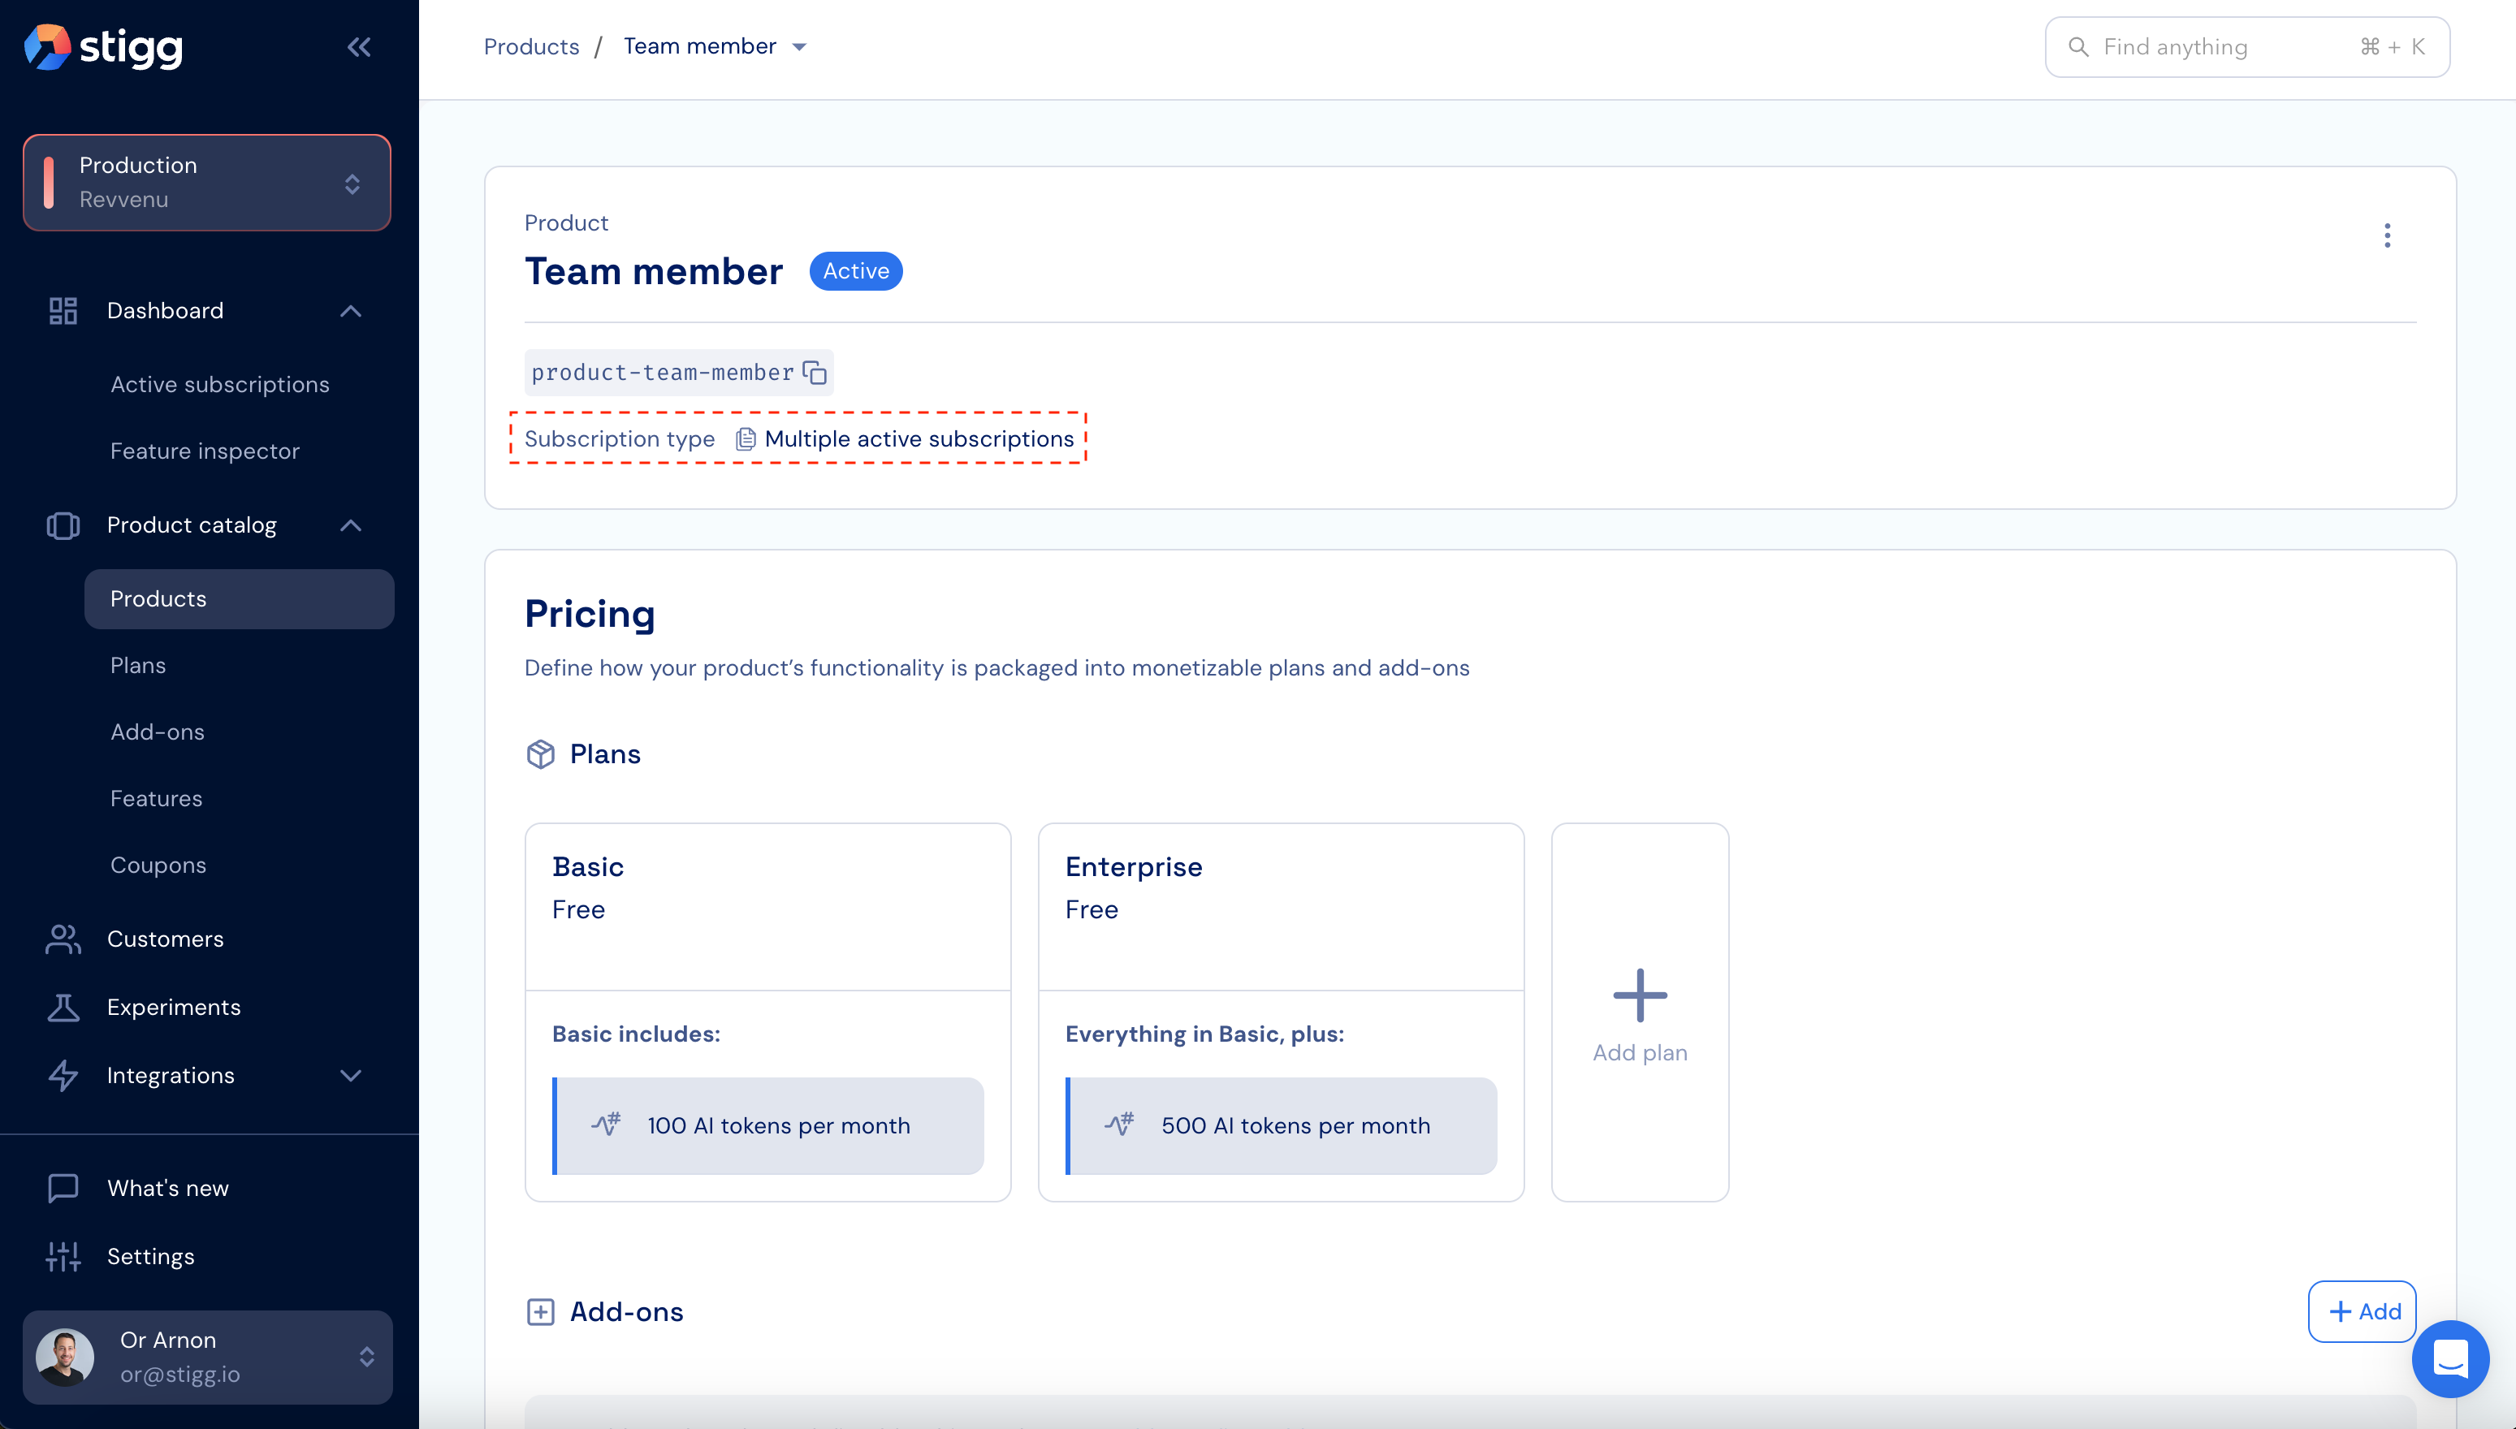Open the Basic plan card
This screenshot has height=1429, width=2516.
click(767, 1012)
